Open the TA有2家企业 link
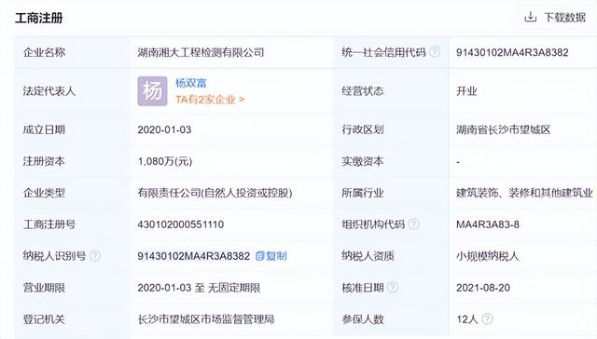The height and width of the screenshot is (339, 597). [x=209, y=100]
